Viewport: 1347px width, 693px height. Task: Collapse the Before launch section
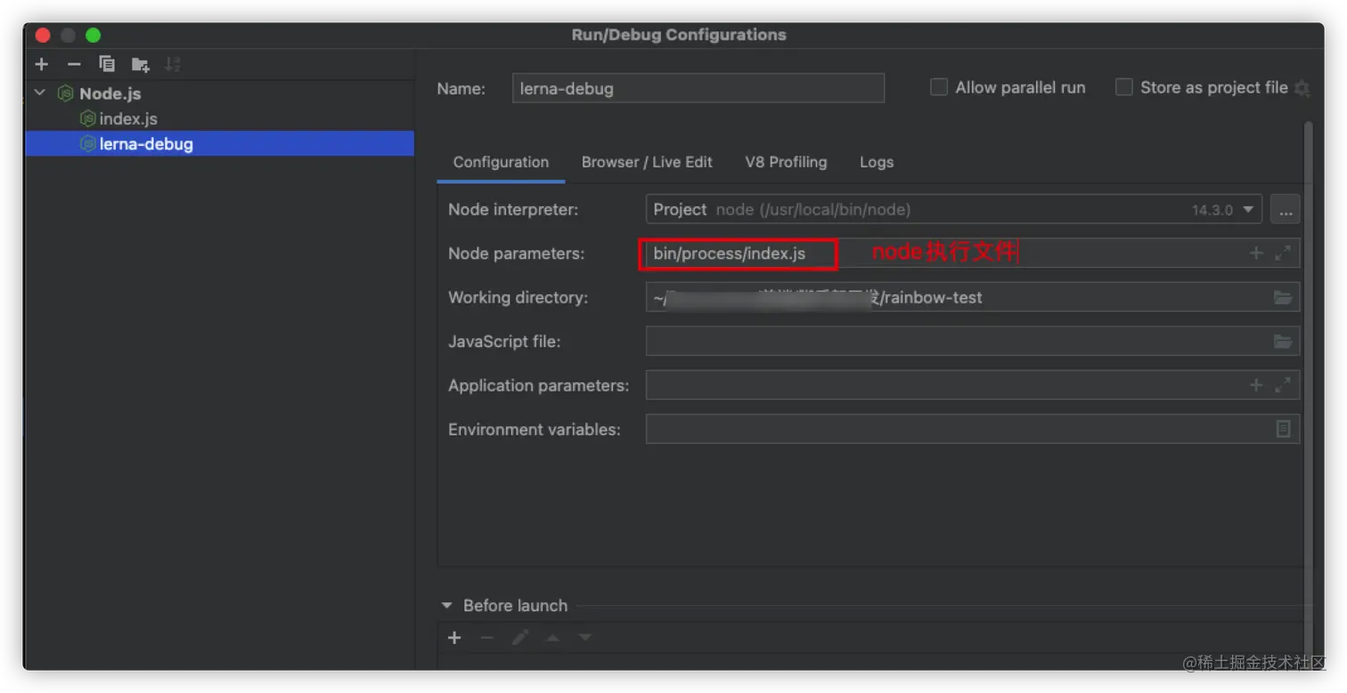click(x=447, y=606)
